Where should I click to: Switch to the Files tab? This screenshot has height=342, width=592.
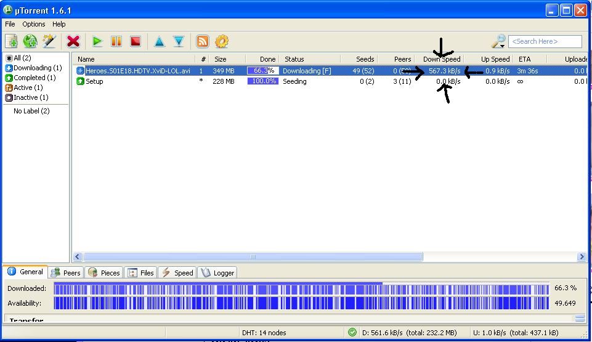140,272
